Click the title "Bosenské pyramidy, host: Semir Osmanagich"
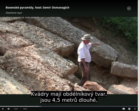This screenshot has width=139, height=111. pyautogui.click(x=37, y=8)
